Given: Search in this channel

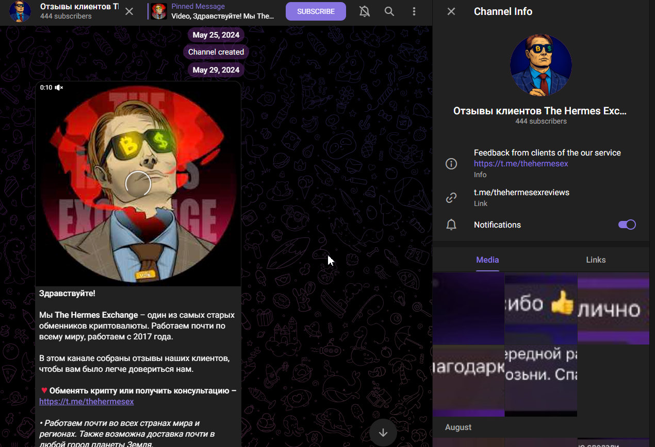Looking at the screenshot, I should click(389, 11).
